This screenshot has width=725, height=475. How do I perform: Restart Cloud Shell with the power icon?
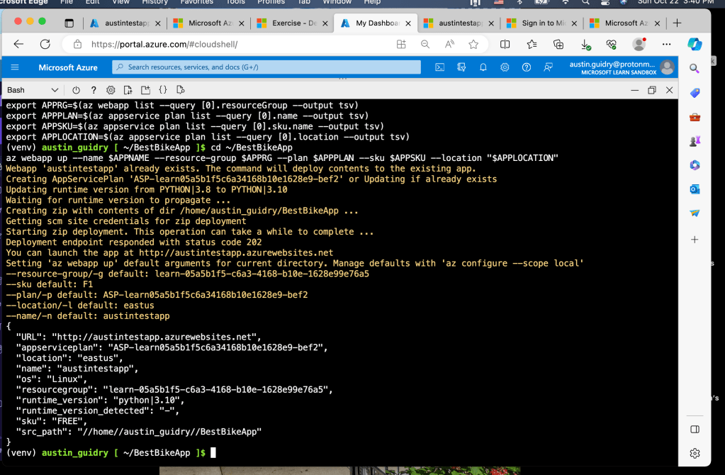pos(76,90)
